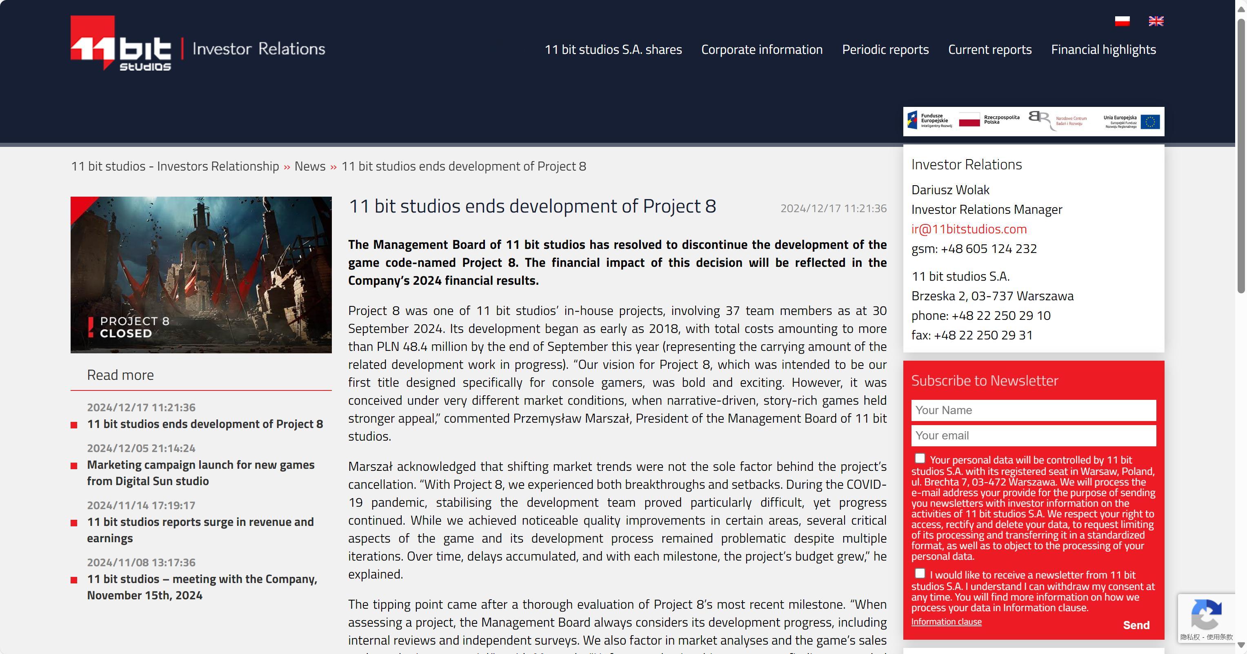Click the Send newsletter button
This screenshot has height=654, width=1247.
click(1136, 625)
